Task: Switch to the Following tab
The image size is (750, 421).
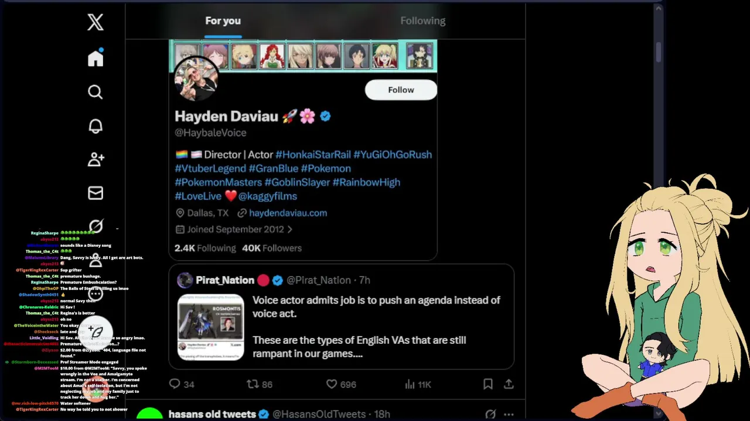Action: (422, 20)
